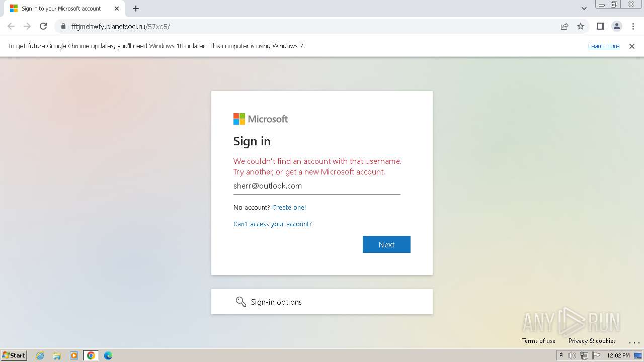Open Sign-in options
Image resolution: width=644 pixels, height=362 pixels.
click(322, 302)
